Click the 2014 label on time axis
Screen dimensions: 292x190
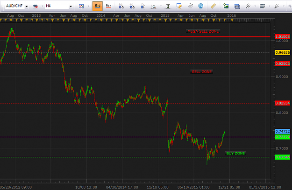(101, 15)
